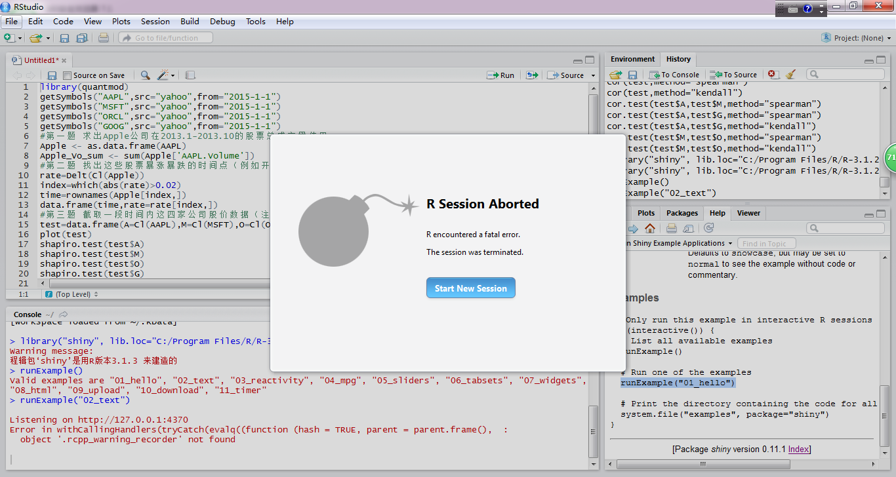
Task: Maximize the Help pane
Action: point(882,214)
